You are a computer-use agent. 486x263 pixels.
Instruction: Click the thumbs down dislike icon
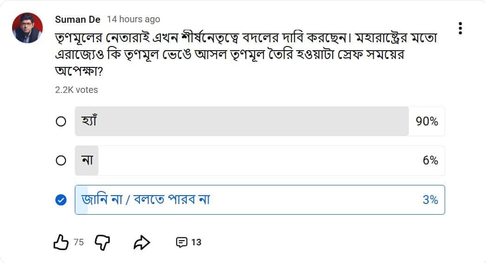[102, 242]
